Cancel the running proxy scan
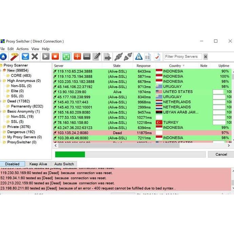Image resolution: width=234 pixels, height=234 pixels. (x=221, y=154)
